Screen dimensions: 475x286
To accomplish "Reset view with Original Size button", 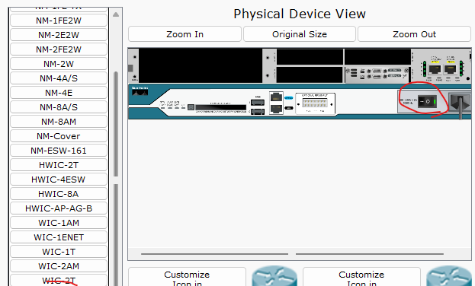I will coord(300,34).
